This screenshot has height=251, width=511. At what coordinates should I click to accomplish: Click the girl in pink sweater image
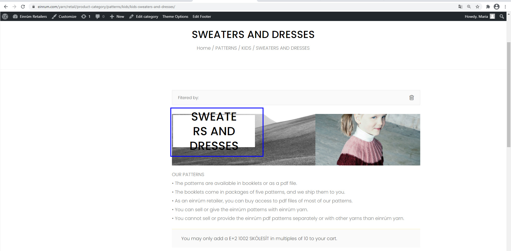(368, 140)
